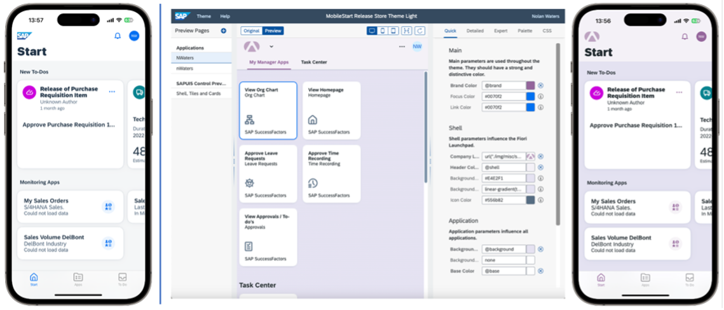Show info for Focus Color parameter
The image size is (724, 310).
(x=541, y=97)
